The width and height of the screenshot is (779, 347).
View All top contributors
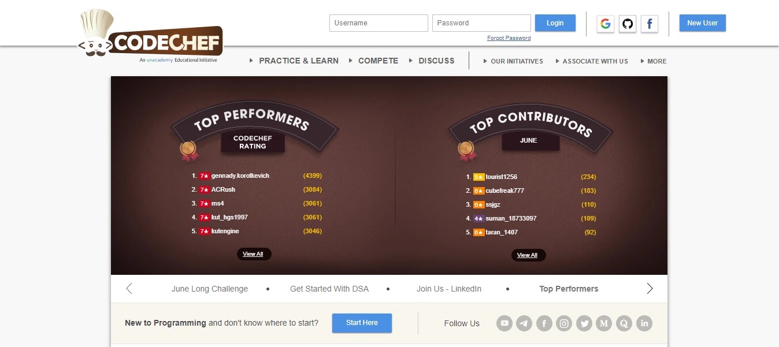click(x=528, y=255)
